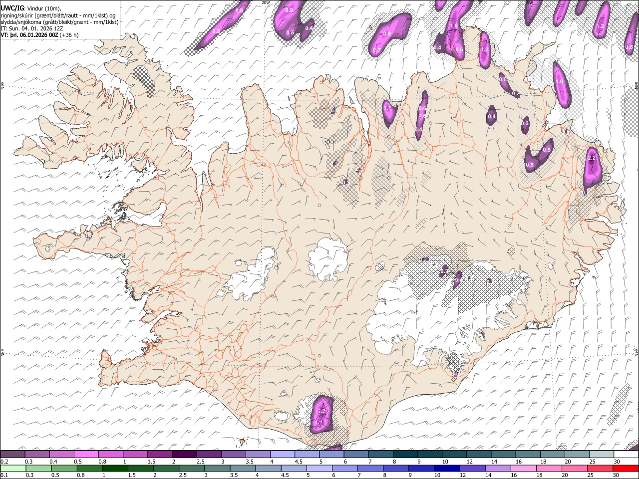Click the '15W' longitude label at top

click(529, 2)
